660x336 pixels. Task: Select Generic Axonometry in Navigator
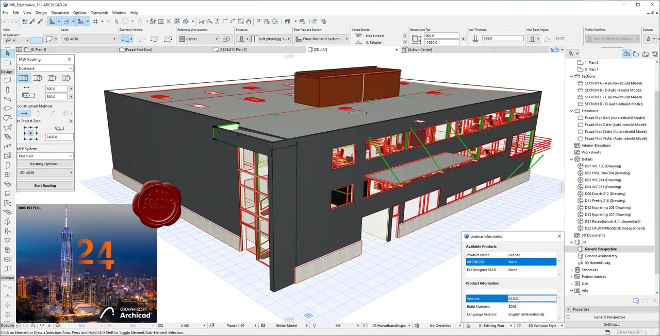coord(601,256)
